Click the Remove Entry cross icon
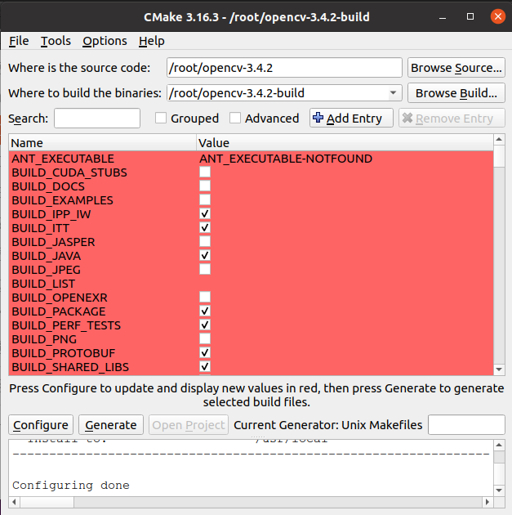The height and width of the screenshot is (515, 512). pos(407,118)
